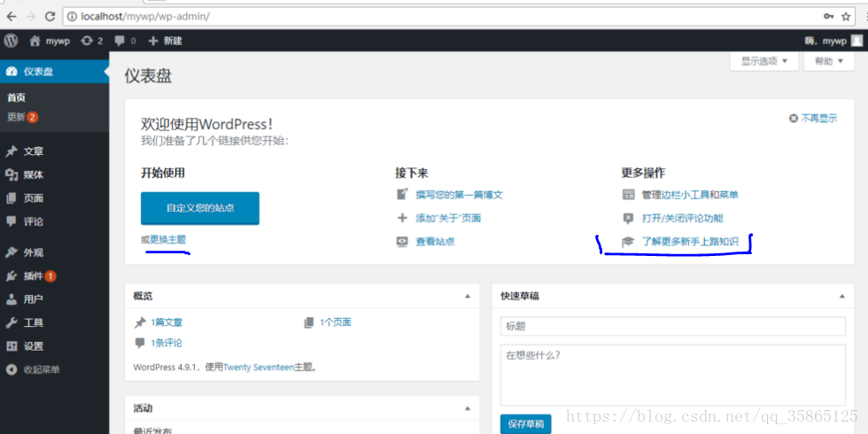Click widgets icon beside 管理边栏小工具和菜单
Image resolution: width=868 pixels, height=434 pixels.
pos(628,195)
